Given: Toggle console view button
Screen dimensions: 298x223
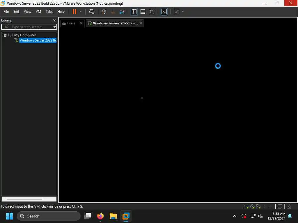Looking at the screenshot, I should (164, 12).
